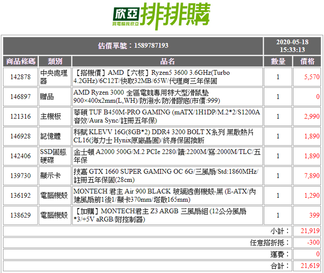
Task: Select the KLEVV 16G DDR4 3200 item
Action: [x=163, y=136]
